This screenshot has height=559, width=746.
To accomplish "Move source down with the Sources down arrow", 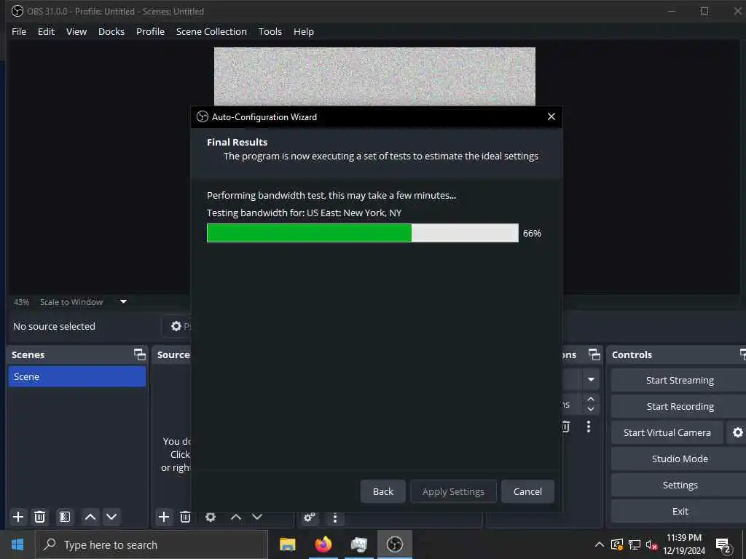I will point(257,517).
